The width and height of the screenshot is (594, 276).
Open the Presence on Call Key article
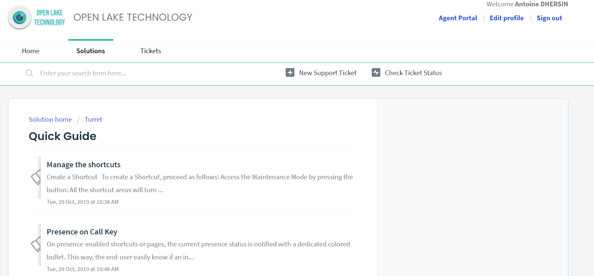pyautogui.click(x=82, y=232)
